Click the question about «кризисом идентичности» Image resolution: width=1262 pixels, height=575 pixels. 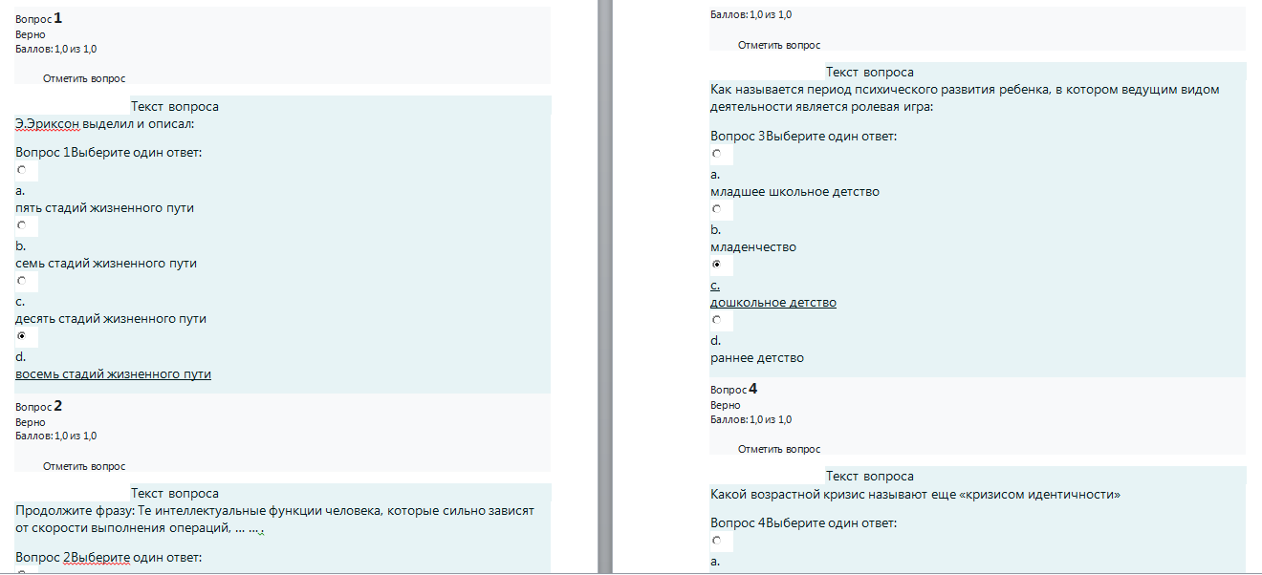tap(916, 495)
